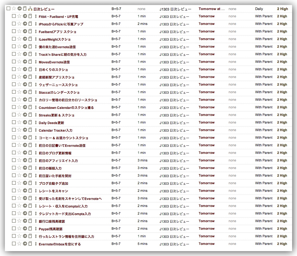Screen dimensions: 297x256
Task: Edit Tomorrow due date on iLoseWeightスクショ row
Action: click(x=206, y=39)
